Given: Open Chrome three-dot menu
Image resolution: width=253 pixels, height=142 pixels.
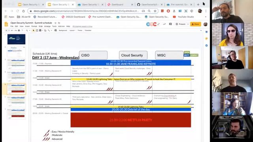Looking at the screenshot, I should coord(206,11).
